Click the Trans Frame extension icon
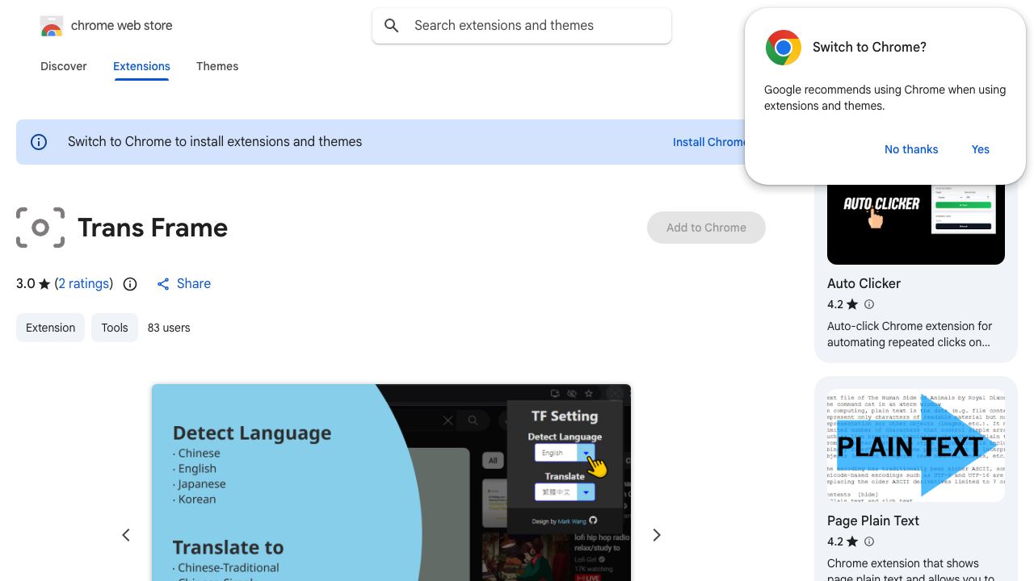1034x581 pixels. coord(40,228)
